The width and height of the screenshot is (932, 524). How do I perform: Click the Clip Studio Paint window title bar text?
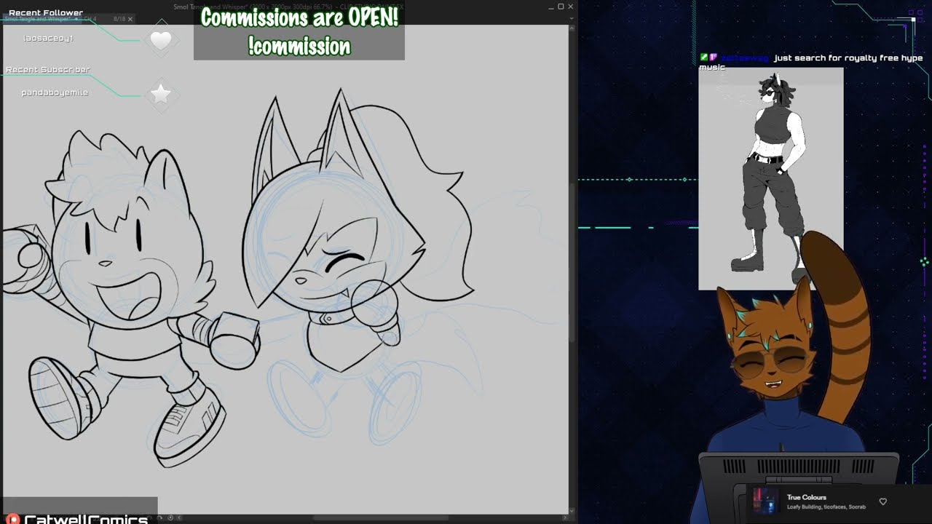click(288, 7)
